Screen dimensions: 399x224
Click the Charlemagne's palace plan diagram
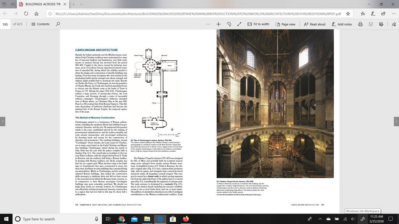click(x=156, y=93)
